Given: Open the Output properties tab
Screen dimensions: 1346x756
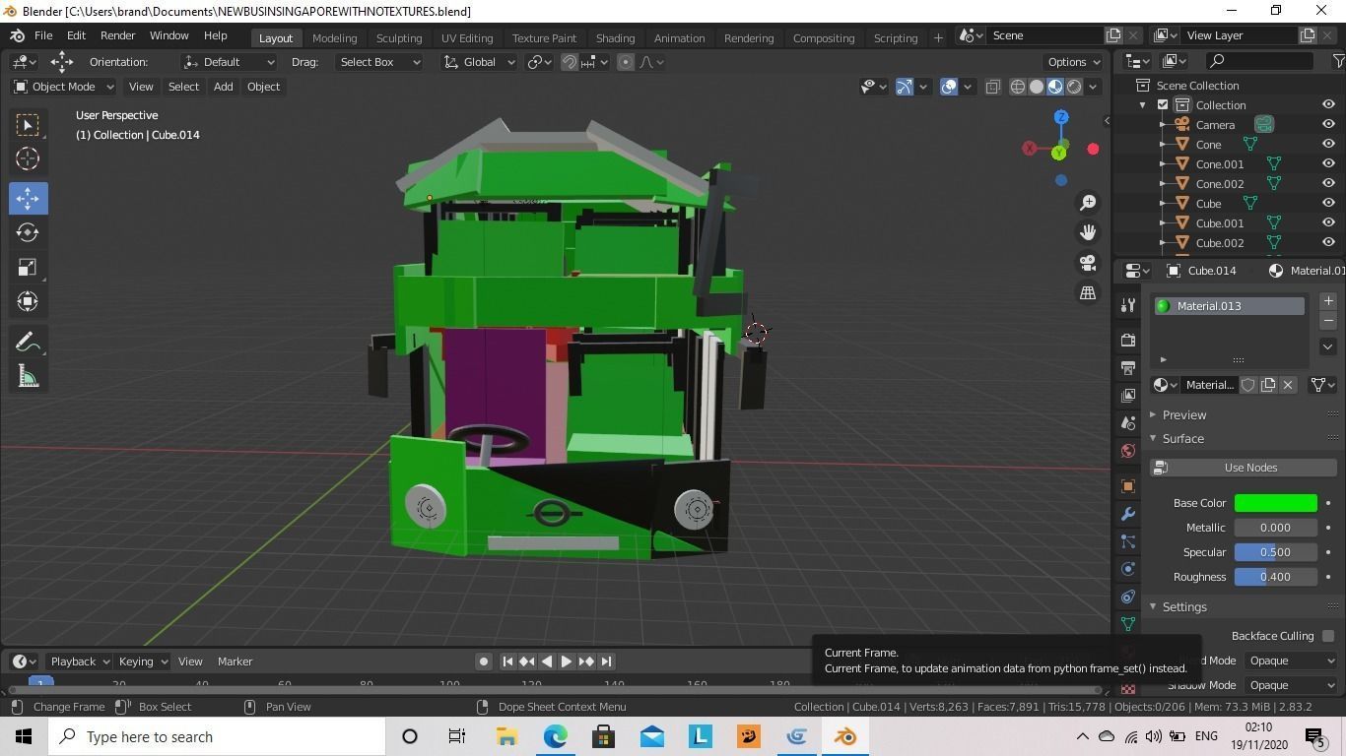Looking at the screenshot, I should [1128, 367].
